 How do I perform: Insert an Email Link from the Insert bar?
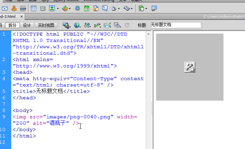pos(5,8)
